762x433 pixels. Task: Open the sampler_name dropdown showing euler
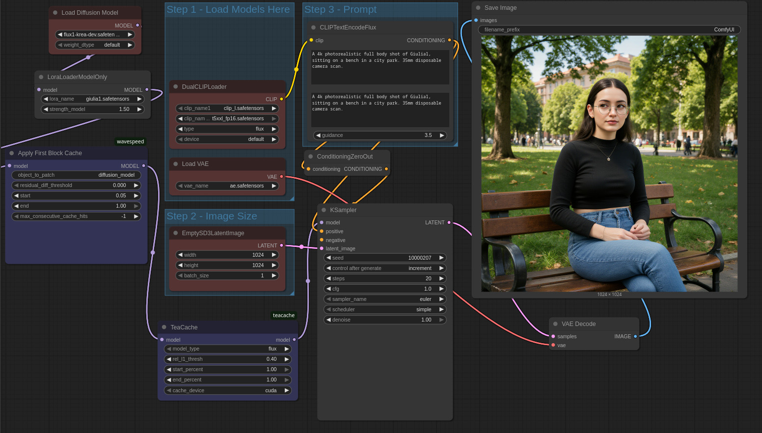(385, 299)
